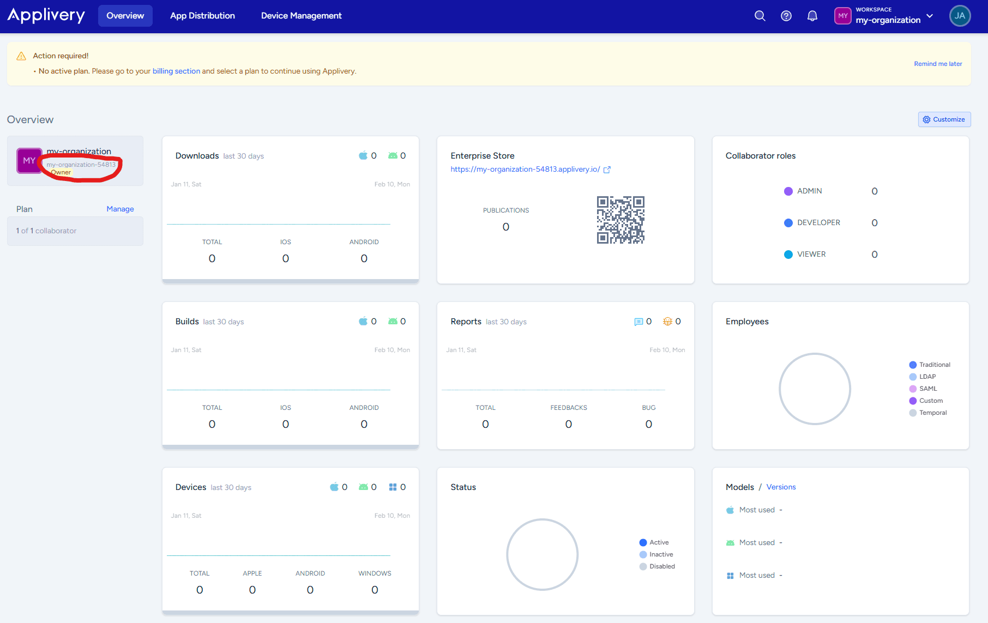Click the Android icon in Models card
Viewport: 988px width, 623px height.
click(730, 543)
